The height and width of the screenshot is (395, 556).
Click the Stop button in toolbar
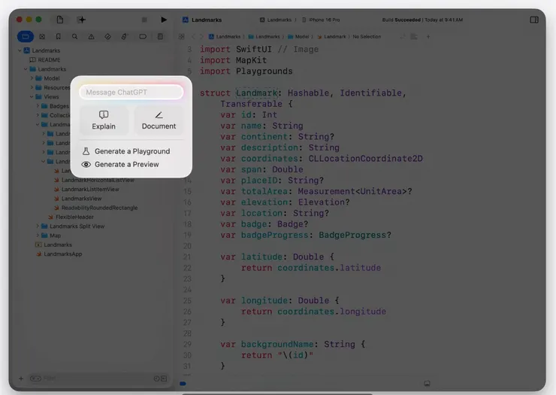[145, 20]
